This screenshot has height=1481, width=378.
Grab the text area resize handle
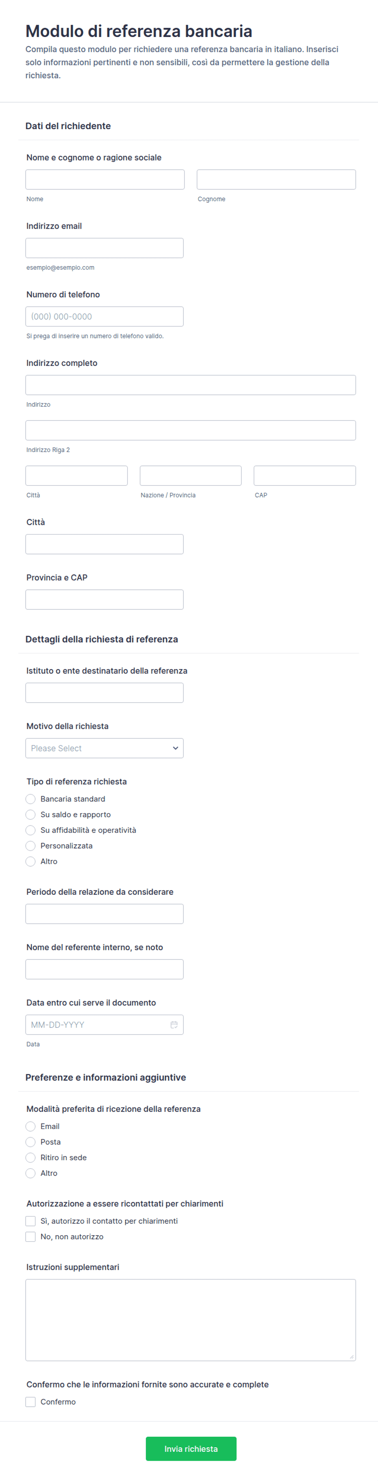click(352, 1357)
